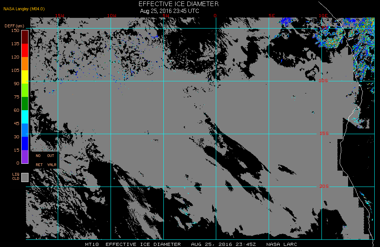
Task: Click the 120 scale value
Action: (x=15, y=57)
